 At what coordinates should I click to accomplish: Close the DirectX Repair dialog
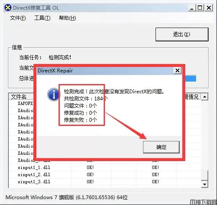click(x=177, y=71)
